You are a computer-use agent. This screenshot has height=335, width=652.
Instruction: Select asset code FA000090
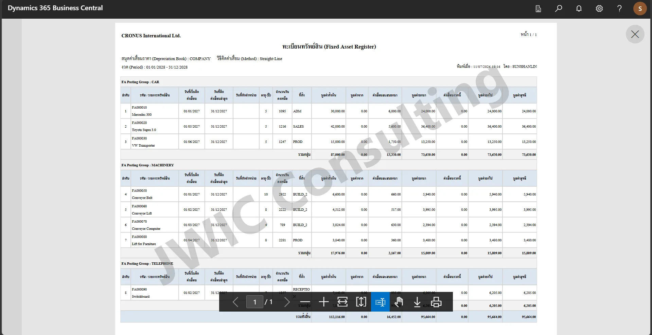pyautogui.click(x=139, y=290)
